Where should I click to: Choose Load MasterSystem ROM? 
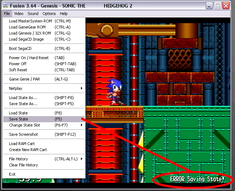click(44, 21)
